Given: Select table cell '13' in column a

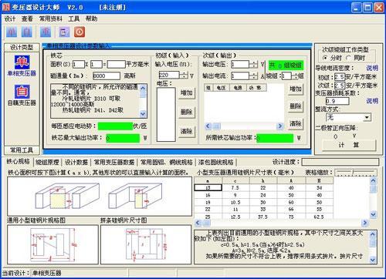Looking at the screenshot, I should (208, 188).
